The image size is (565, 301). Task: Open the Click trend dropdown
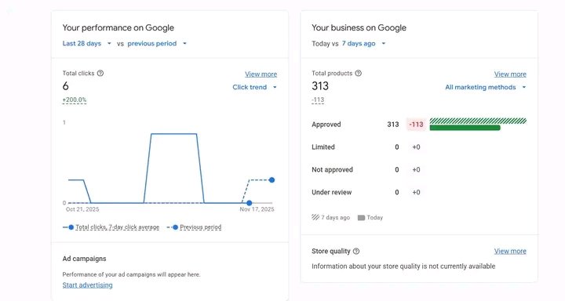coord(255,87)
